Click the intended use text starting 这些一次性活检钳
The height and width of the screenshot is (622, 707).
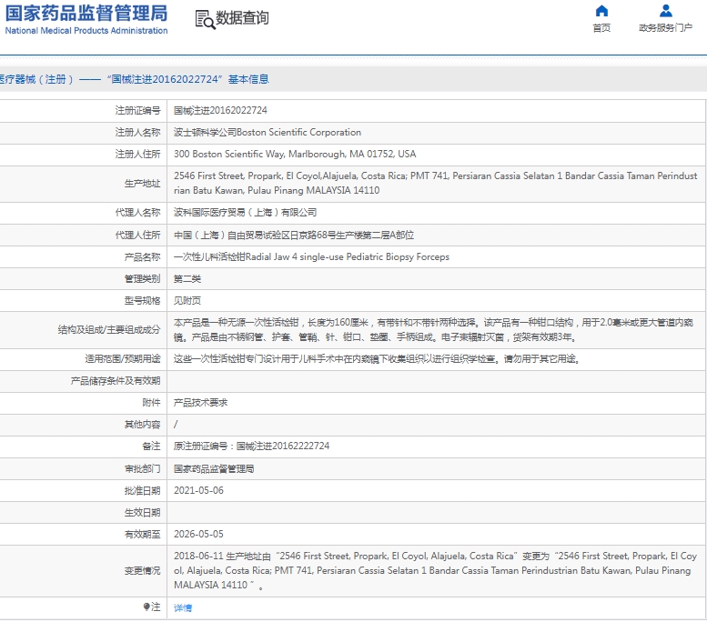pos(377,359)
